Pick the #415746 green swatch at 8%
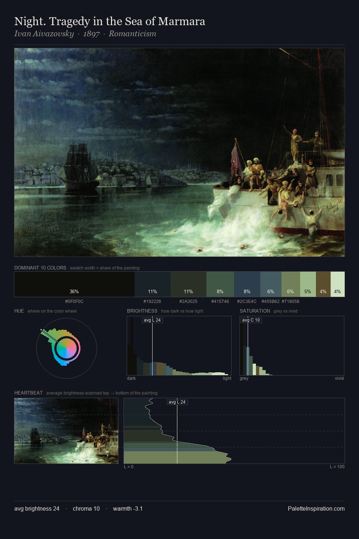This screenshot has height=539, width=359. tap(220, 284)
